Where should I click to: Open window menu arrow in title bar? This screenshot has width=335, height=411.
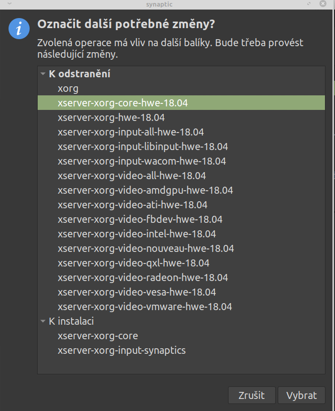point(9,5)
